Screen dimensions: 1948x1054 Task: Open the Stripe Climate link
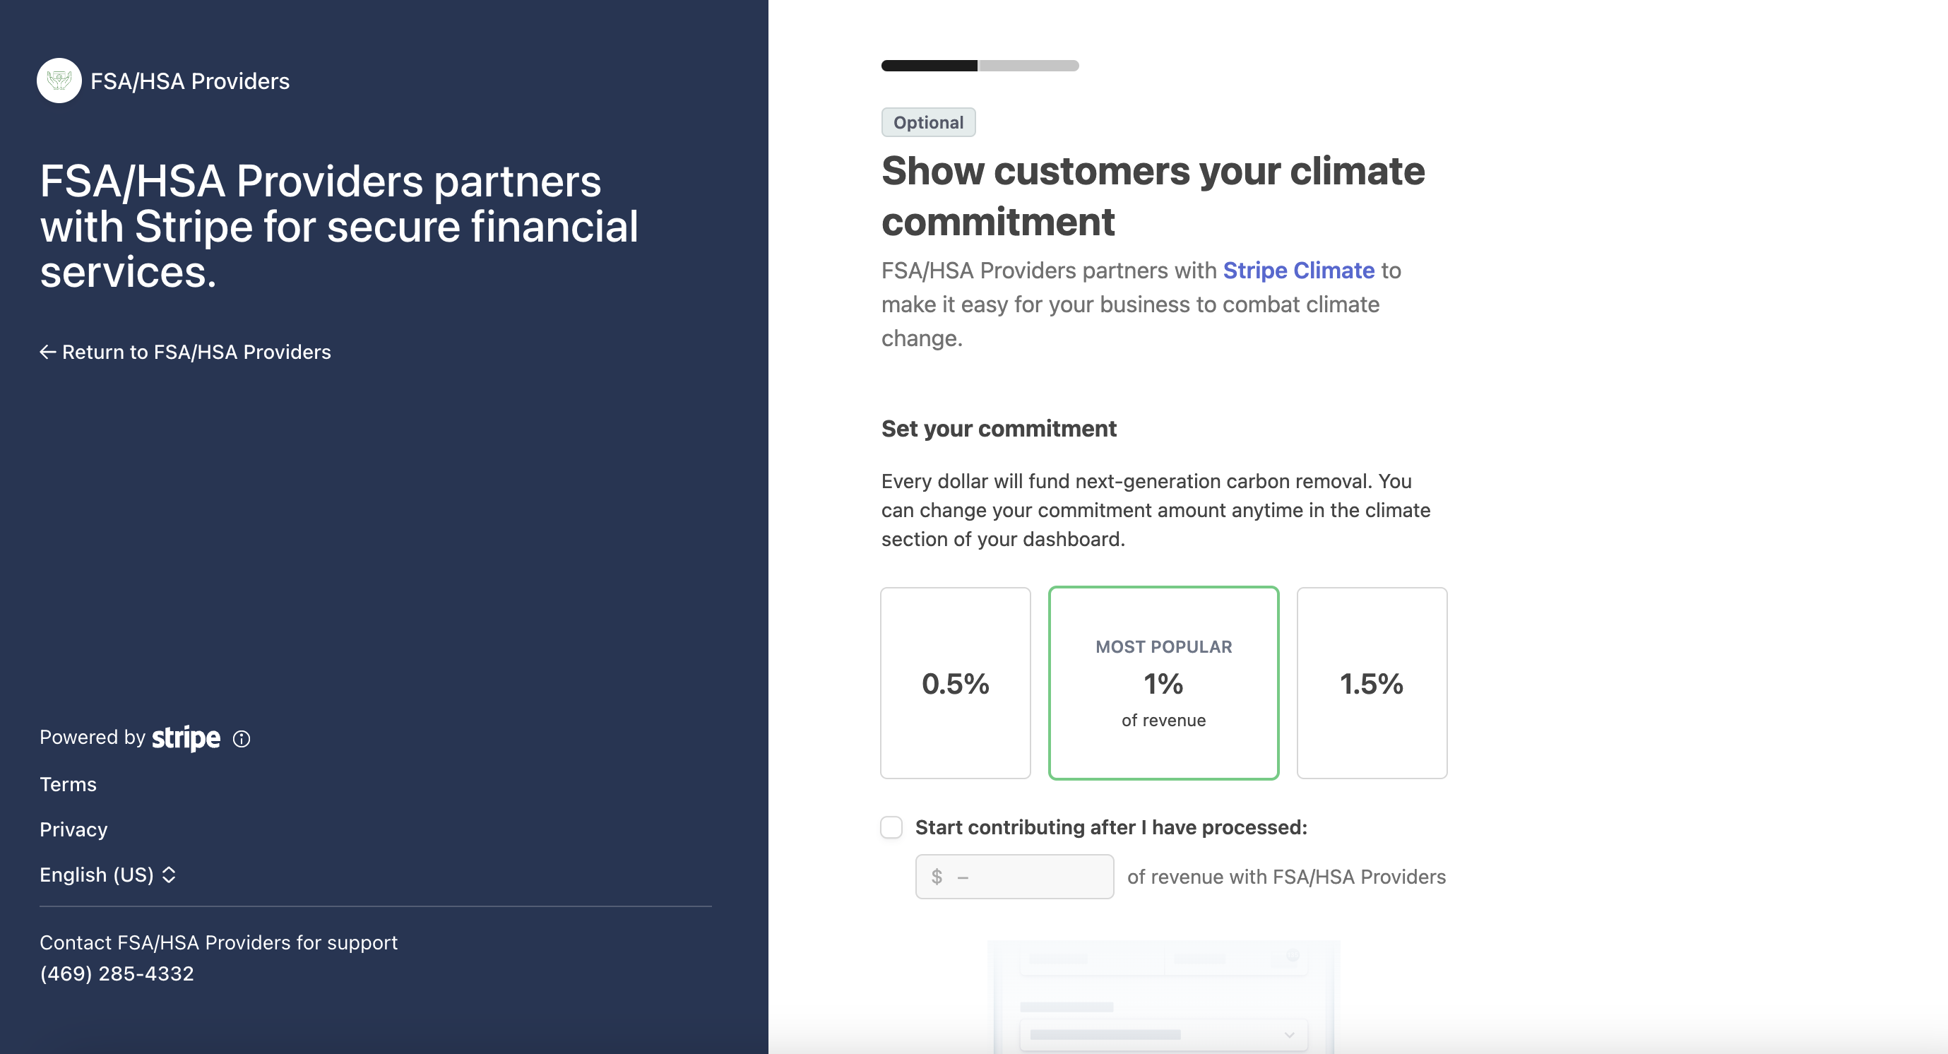pyautogui.click(x=1298, y=270)
